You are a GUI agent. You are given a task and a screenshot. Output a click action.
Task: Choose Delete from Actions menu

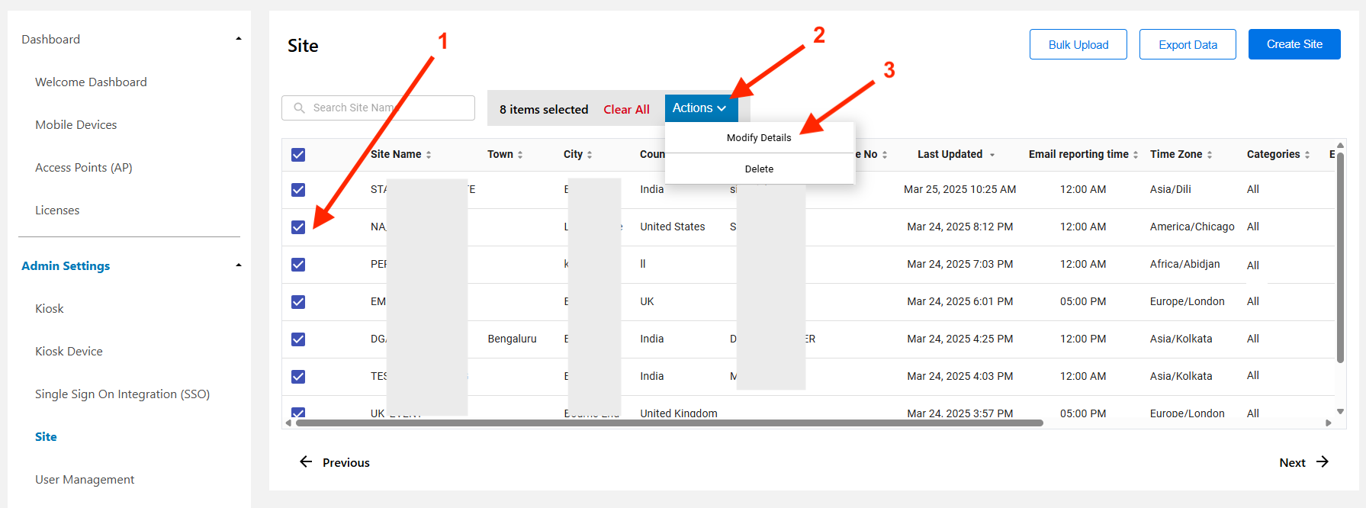(x=759, y=169)
